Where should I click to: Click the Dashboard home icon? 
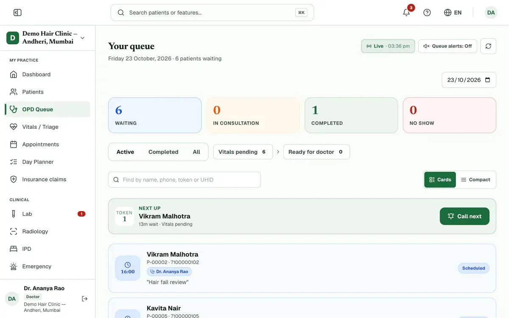point(14,74)
